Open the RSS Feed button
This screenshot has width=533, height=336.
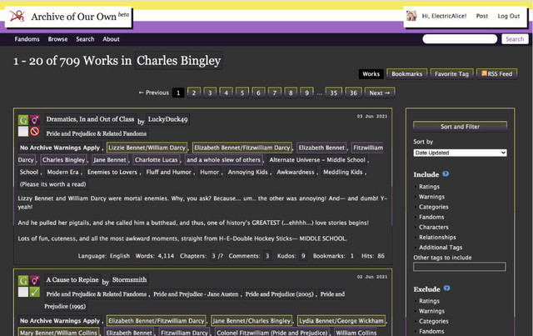click(x=496, y=74)
